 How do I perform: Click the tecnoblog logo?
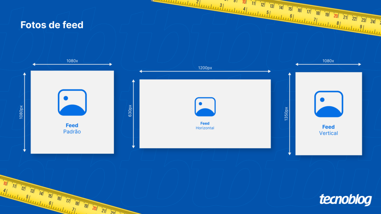point(345,200)
